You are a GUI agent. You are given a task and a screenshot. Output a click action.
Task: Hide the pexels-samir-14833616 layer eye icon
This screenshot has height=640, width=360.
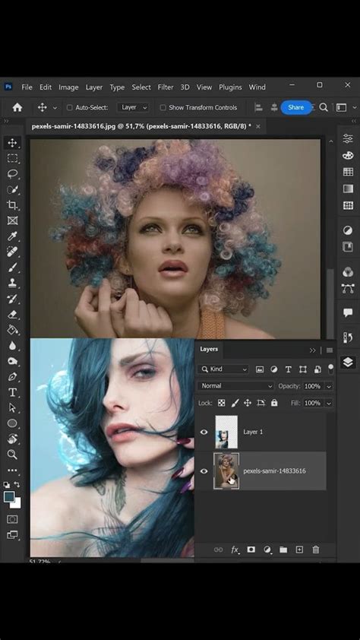(204, 471)
